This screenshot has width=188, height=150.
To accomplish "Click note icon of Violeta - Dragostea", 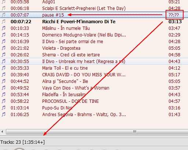I will tap(4, 48).
